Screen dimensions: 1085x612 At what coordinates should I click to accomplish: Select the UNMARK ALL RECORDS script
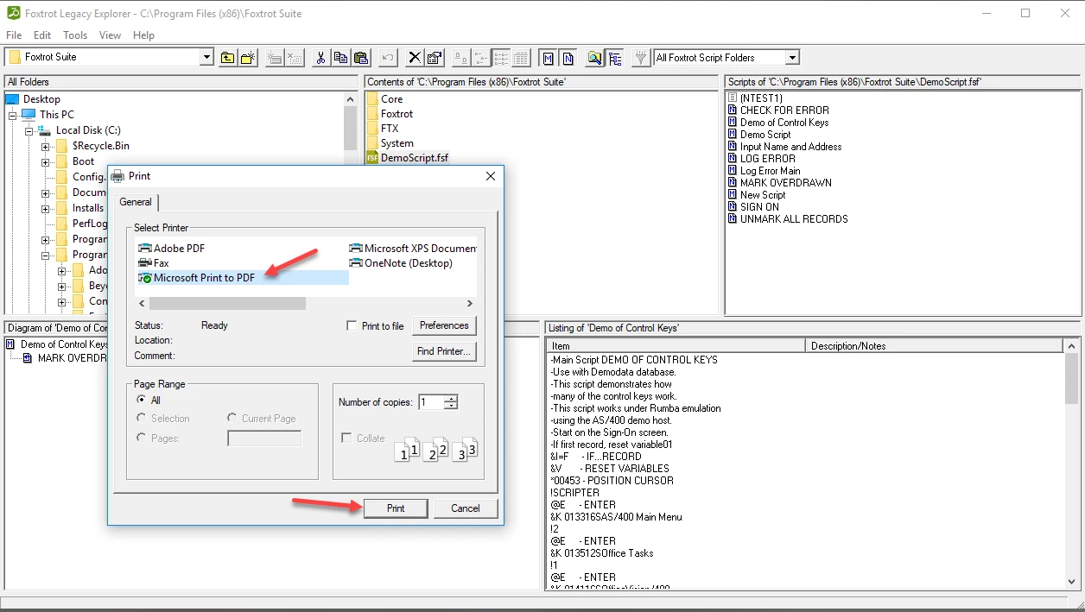click(794, 219)
